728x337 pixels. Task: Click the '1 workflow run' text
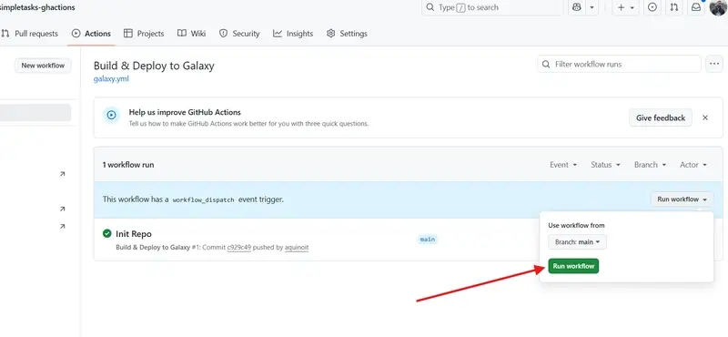(128, 165)
